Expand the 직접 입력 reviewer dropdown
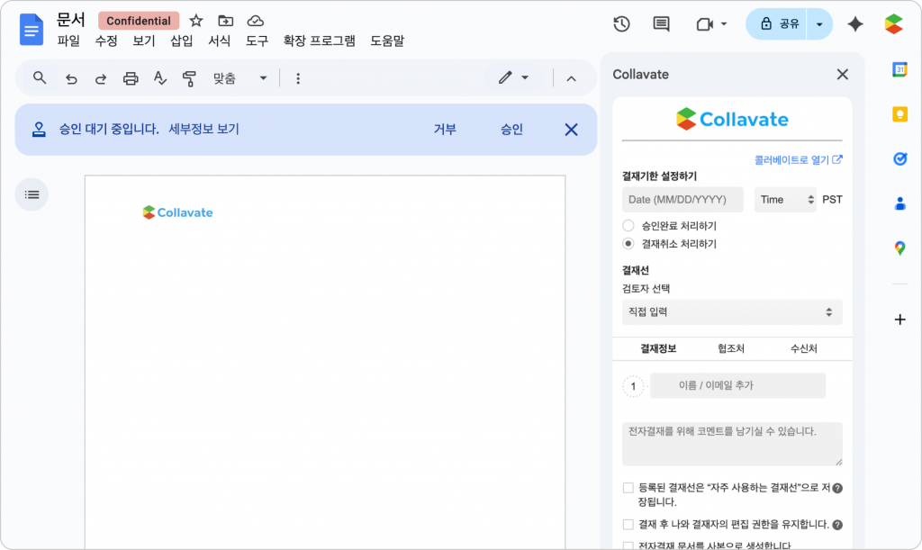 pyautogui.click(x=731, y=312)
